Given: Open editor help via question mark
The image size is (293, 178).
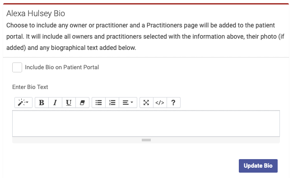Looking at the screenshot, I should [x=173, y=102].
